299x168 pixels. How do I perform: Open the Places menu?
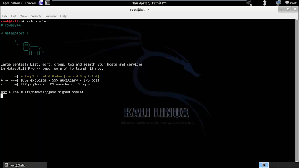tap(30, 3)
